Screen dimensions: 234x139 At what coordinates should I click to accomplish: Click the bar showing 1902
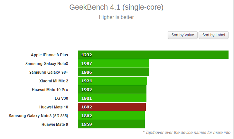(112, 89)
